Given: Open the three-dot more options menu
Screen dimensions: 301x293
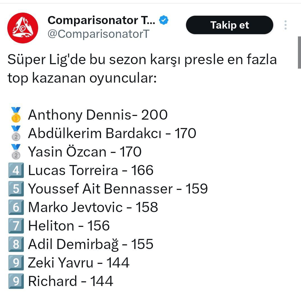Looking at the screenshot, I should coord(286,25).
